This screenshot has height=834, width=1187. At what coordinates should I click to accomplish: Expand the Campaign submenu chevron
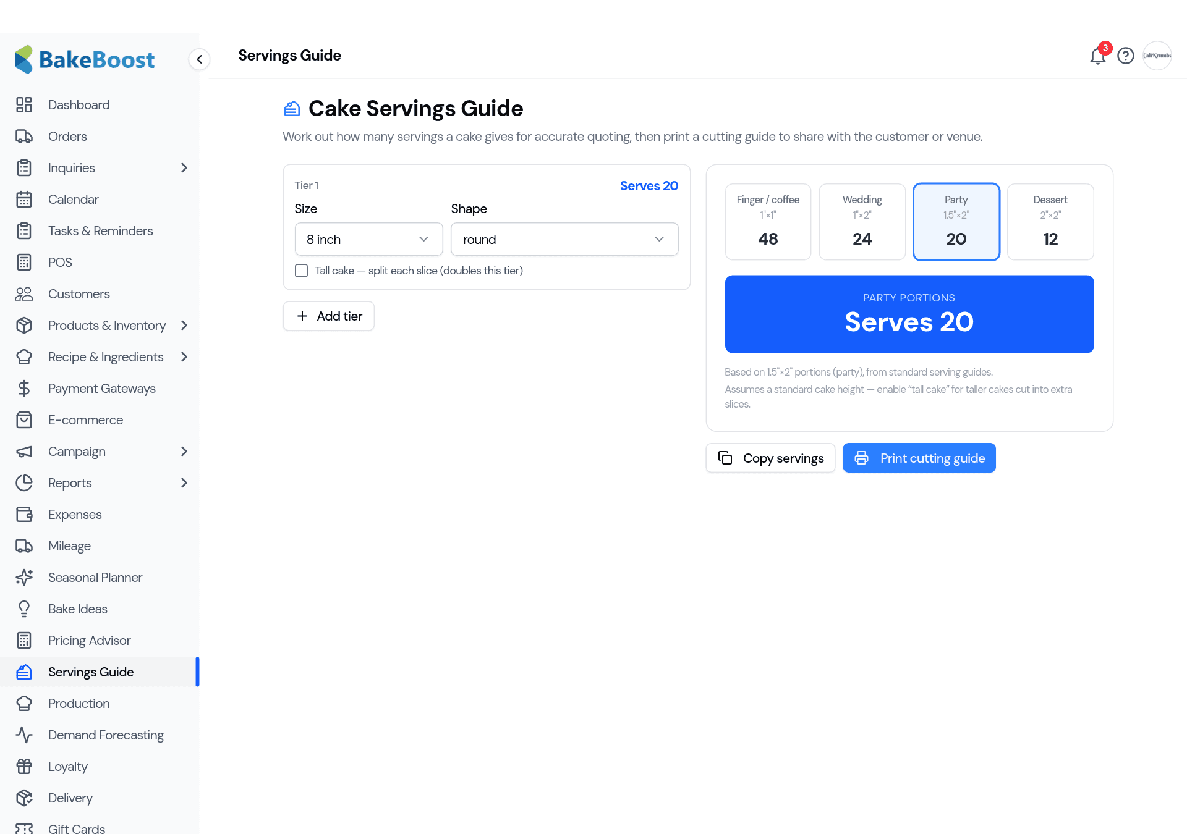184,452
